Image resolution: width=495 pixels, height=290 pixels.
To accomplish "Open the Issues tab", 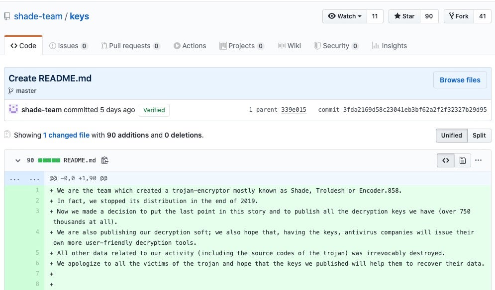I will tap(68, 46).
